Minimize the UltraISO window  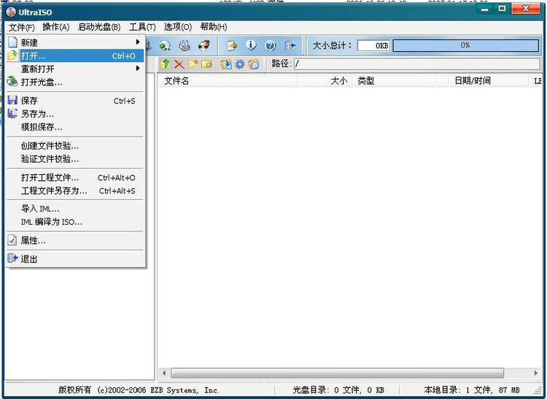coord(485,9)
